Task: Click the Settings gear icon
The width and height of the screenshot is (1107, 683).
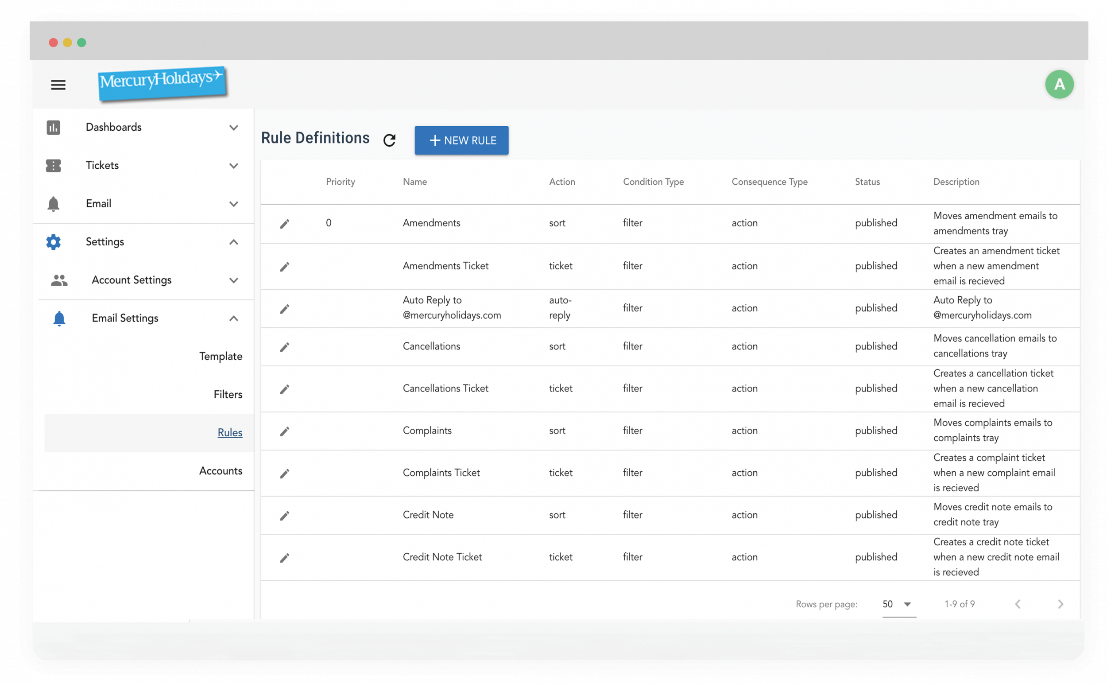Action: coord(53,242)
